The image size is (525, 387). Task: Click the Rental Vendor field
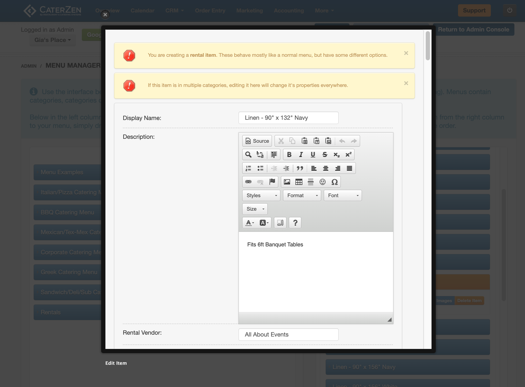pos(288,335)
